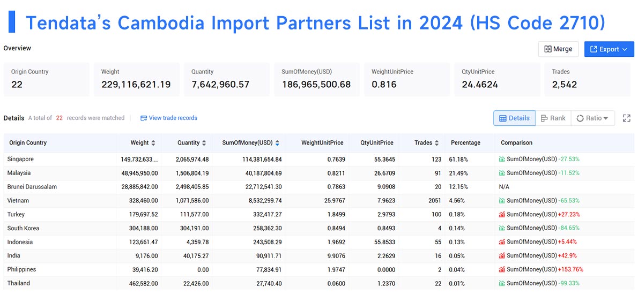Click the Turkey comparison trend icon
The height and width of the screenshot is (295, 638).
502,215
